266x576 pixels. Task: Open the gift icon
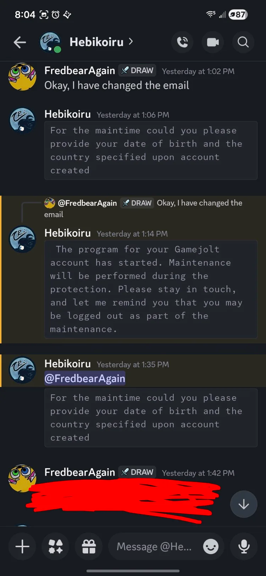point(89,546)
